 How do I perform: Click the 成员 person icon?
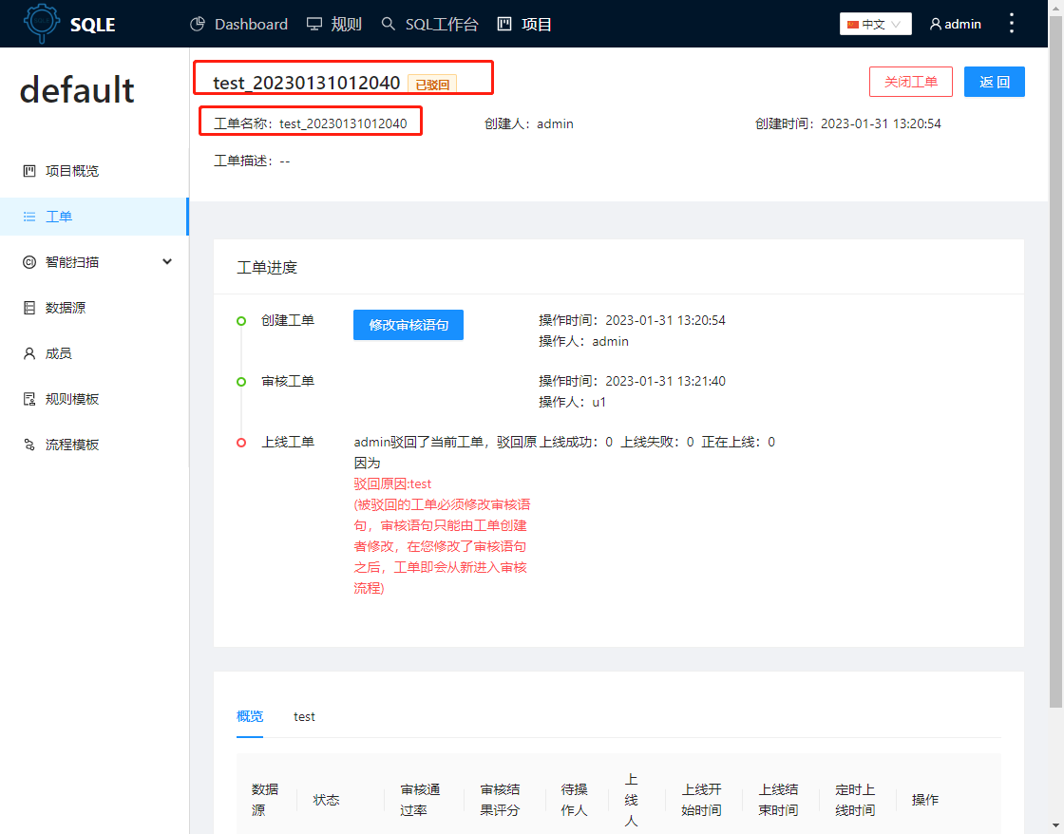28,352
